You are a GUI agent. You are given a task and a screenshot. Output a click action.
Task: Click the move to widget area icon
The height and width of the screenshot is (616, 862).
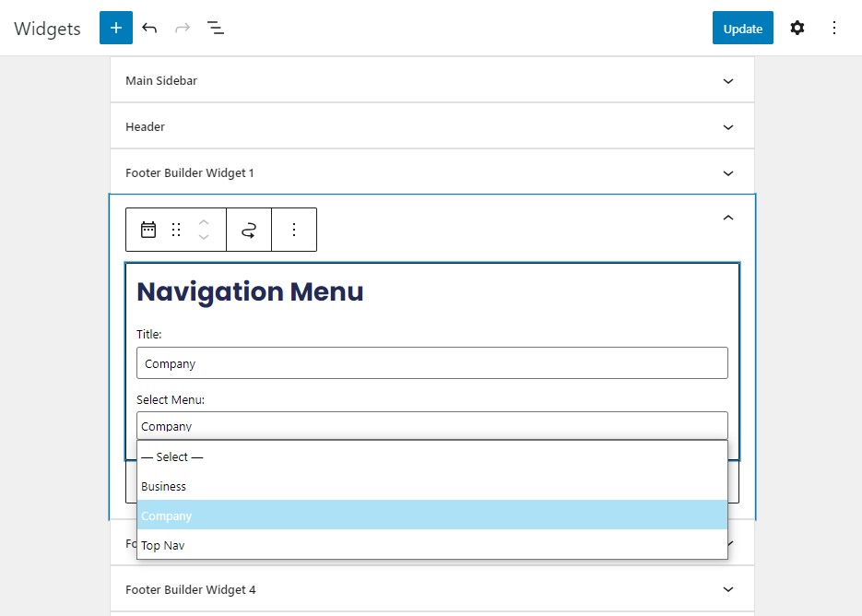tap(249, 230)
